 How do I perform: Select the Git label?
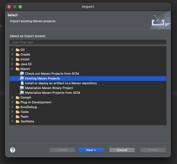22,50
